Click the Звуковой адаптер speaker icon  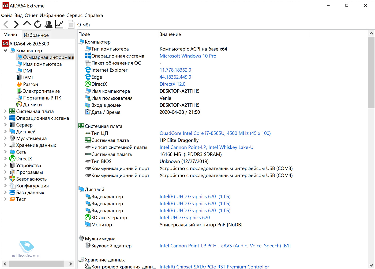tap(88, 245)
